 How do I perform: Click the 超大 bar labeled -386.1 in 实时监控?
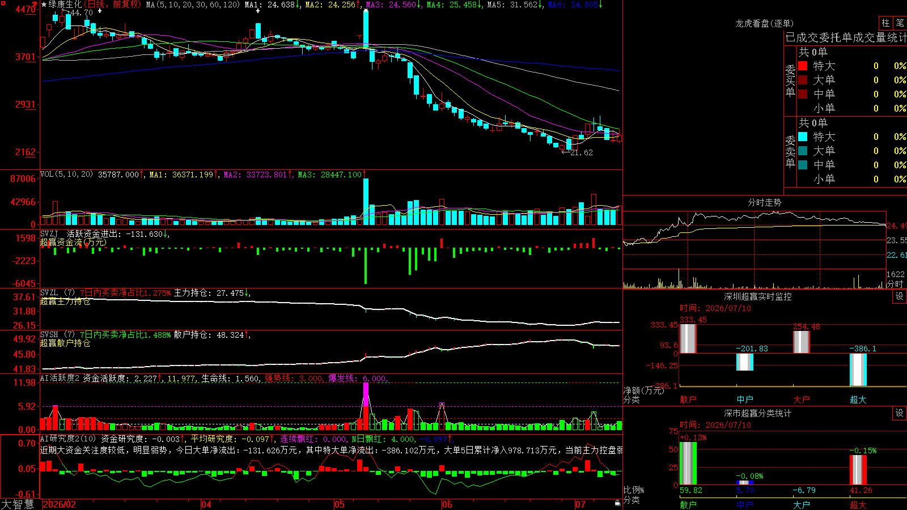(x=858, y=370)
